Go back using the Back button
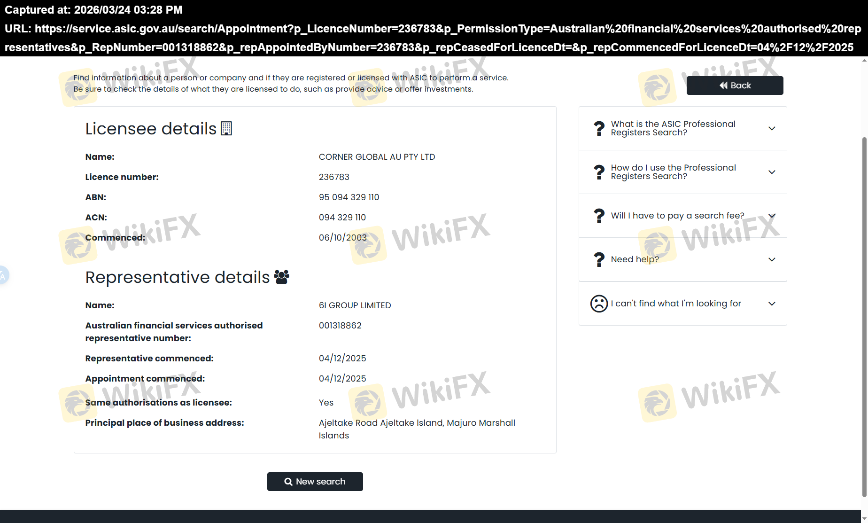Viewport: 868px width, 523px height. coord(735,86)
